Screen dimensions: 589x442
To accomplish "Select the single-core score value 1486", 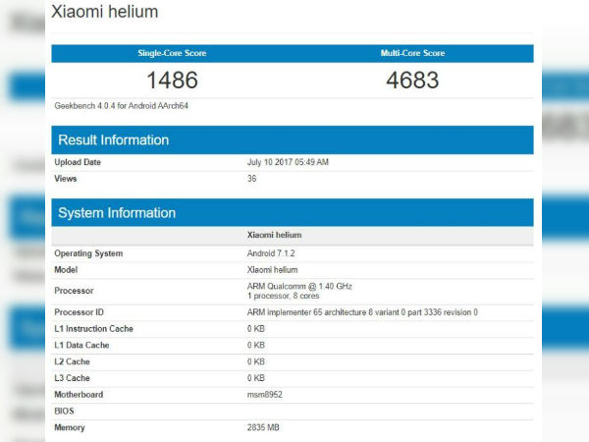I will point(172,81).
